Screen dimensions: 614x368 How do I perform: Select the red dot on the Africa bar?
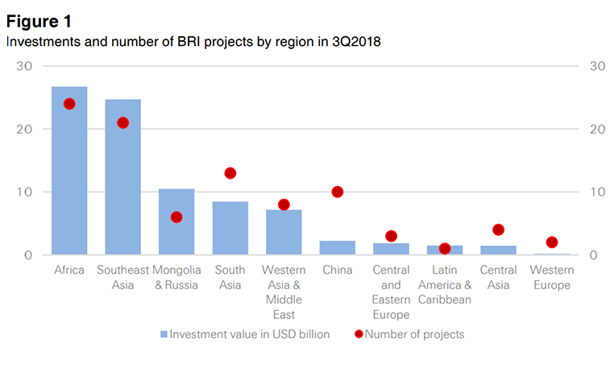coord(69,104)
